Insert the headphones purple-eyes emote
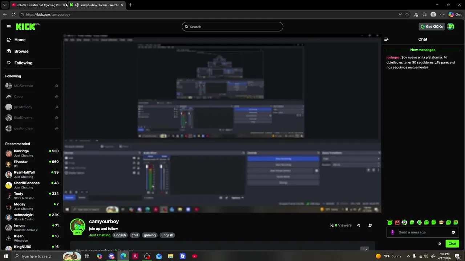Screen dimensions: 465x261 click(404, 222)
